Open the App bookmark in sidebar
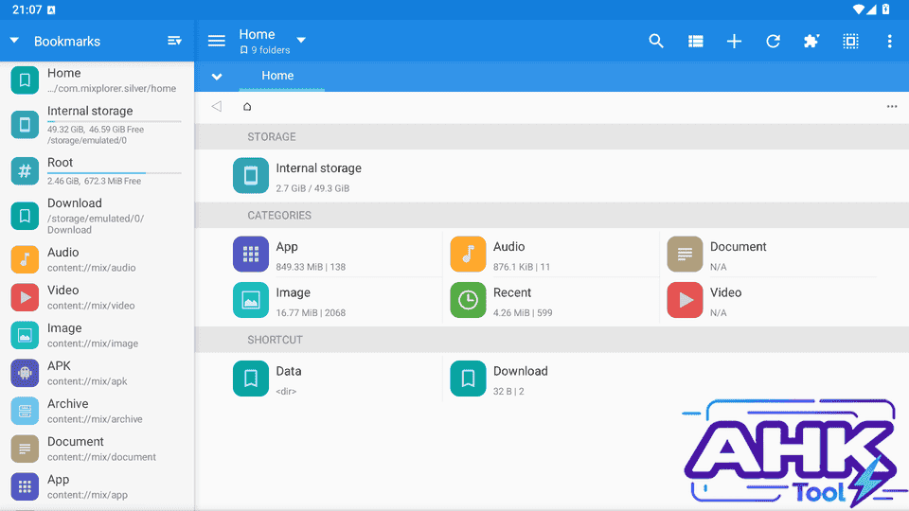This screenshot has height=511, width=909. [97, 486]
